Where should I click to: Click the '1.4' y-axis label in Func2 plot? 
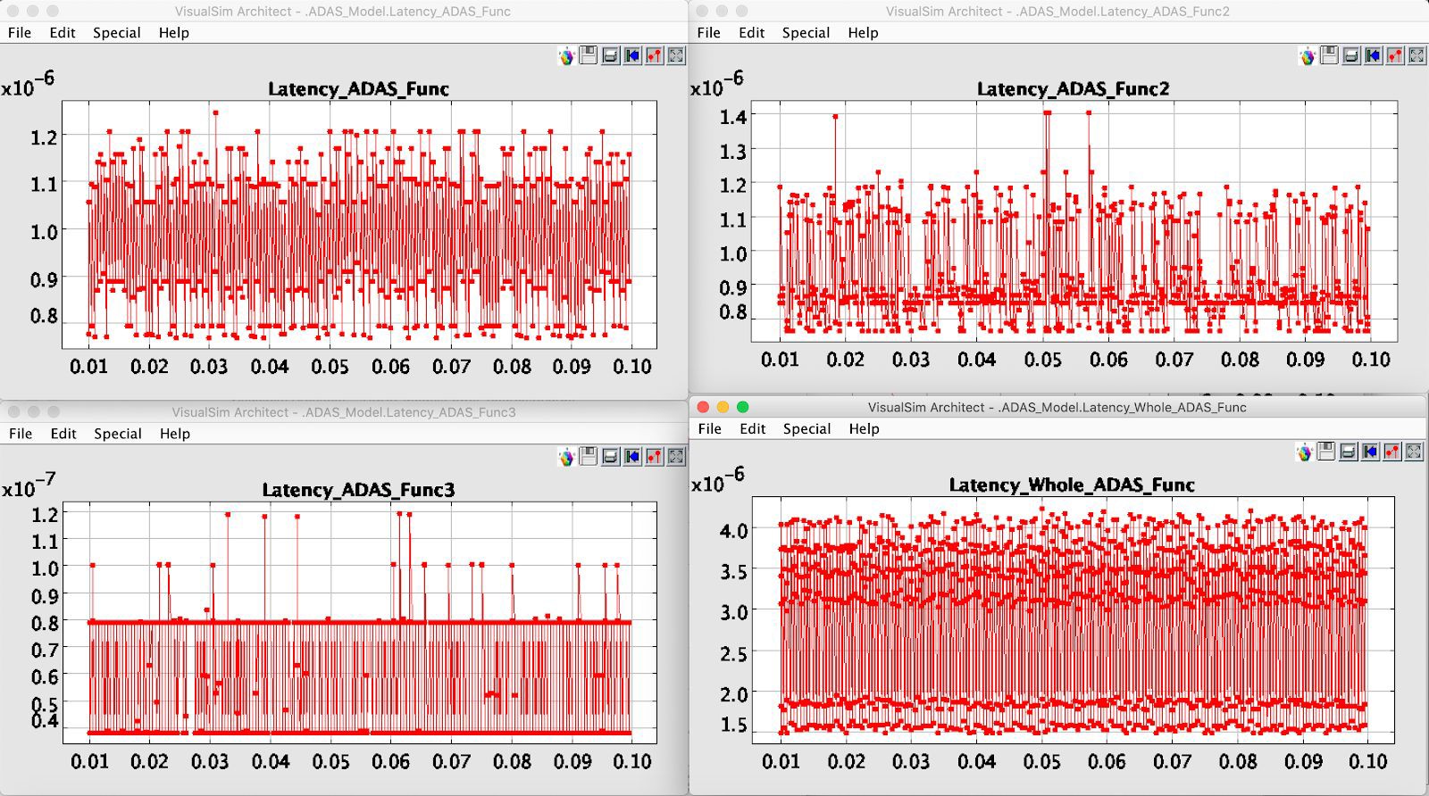coord(734,115)
